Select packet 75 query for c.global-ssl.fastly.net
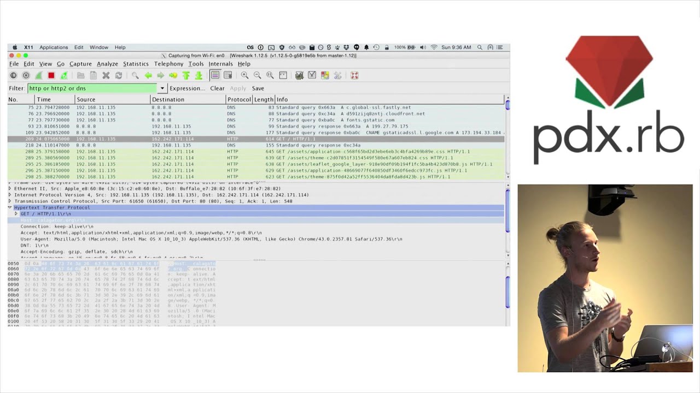700x393 pixels. pyautogui.click(x=255, y=108)
